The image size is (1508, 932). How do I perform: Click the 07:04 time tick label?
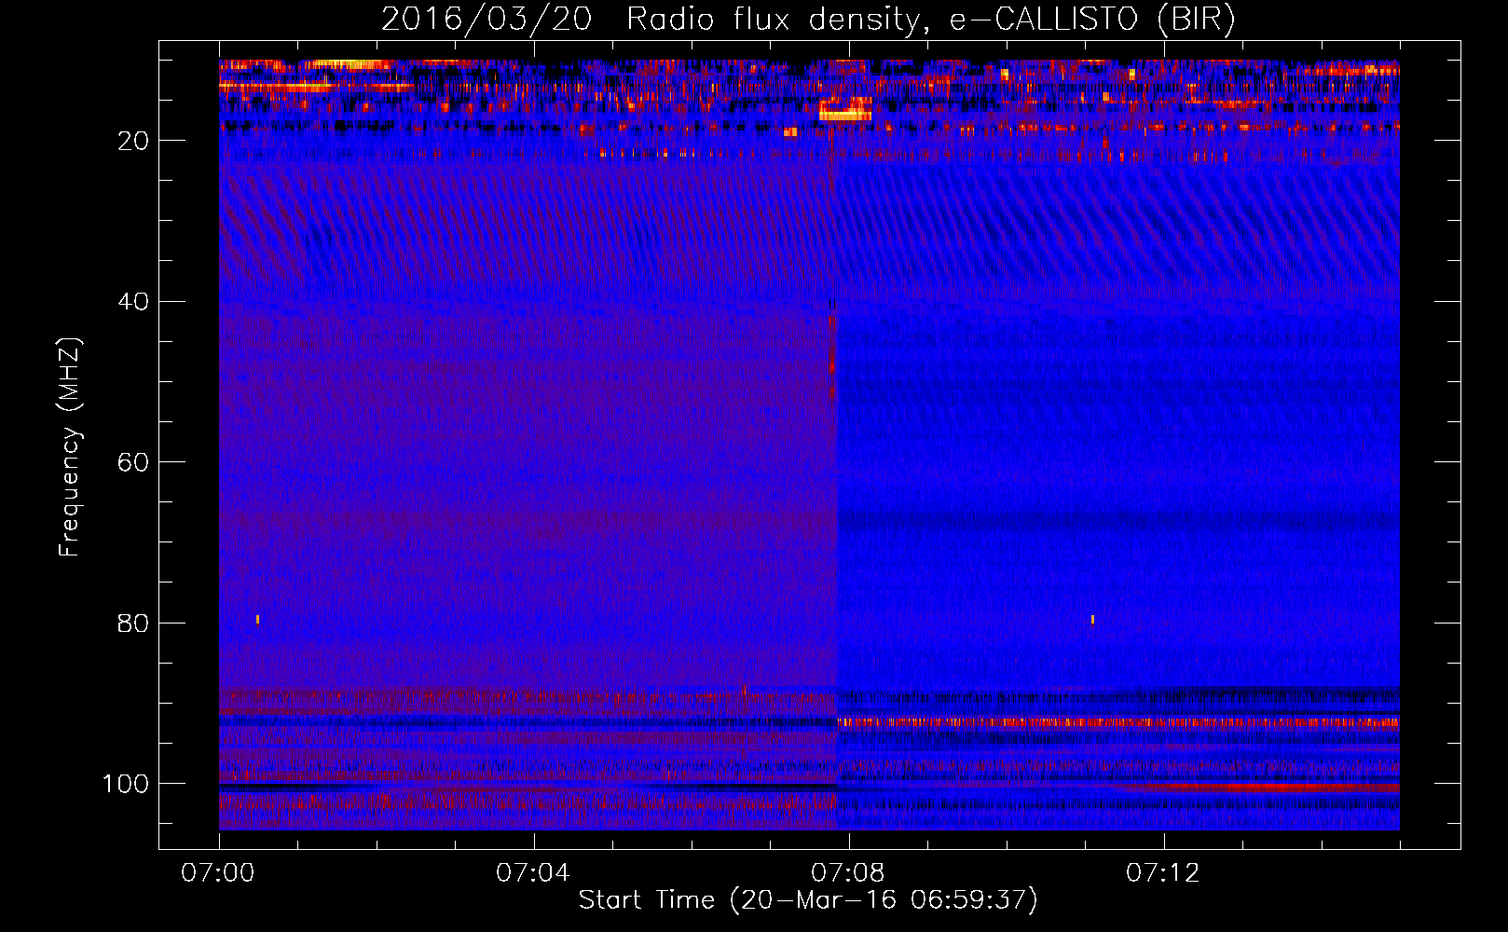[x=533, y=873]
